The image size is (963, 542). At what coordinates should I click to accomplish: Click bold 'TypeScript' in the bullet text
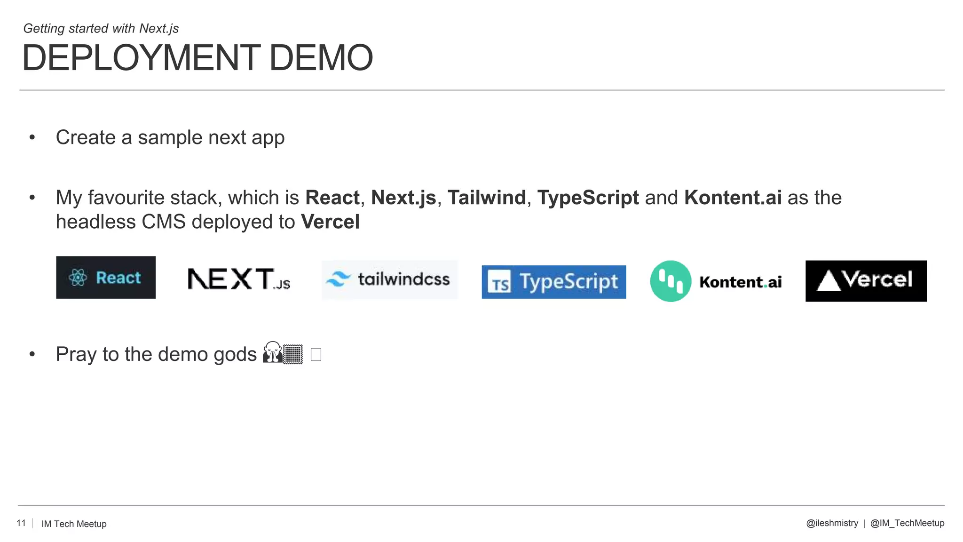tap(588, 198)
